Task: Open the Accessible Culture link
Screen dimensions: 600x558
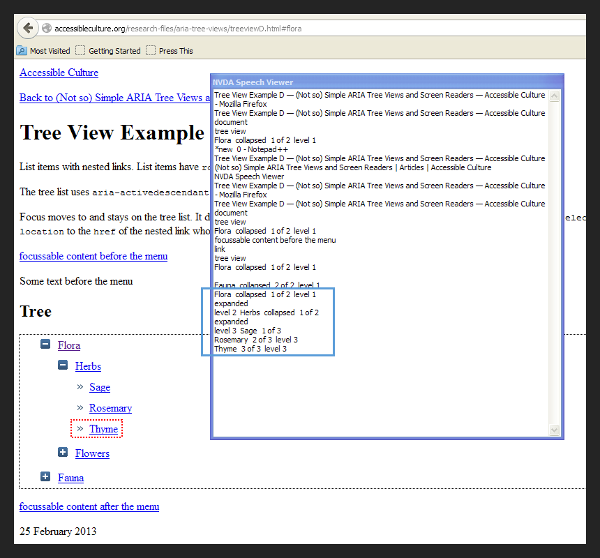Action: coord(59,73)
